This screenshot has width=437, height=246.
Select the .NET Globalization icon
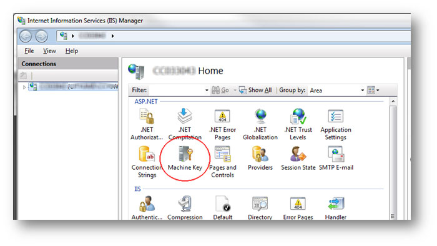coord(260,124)
